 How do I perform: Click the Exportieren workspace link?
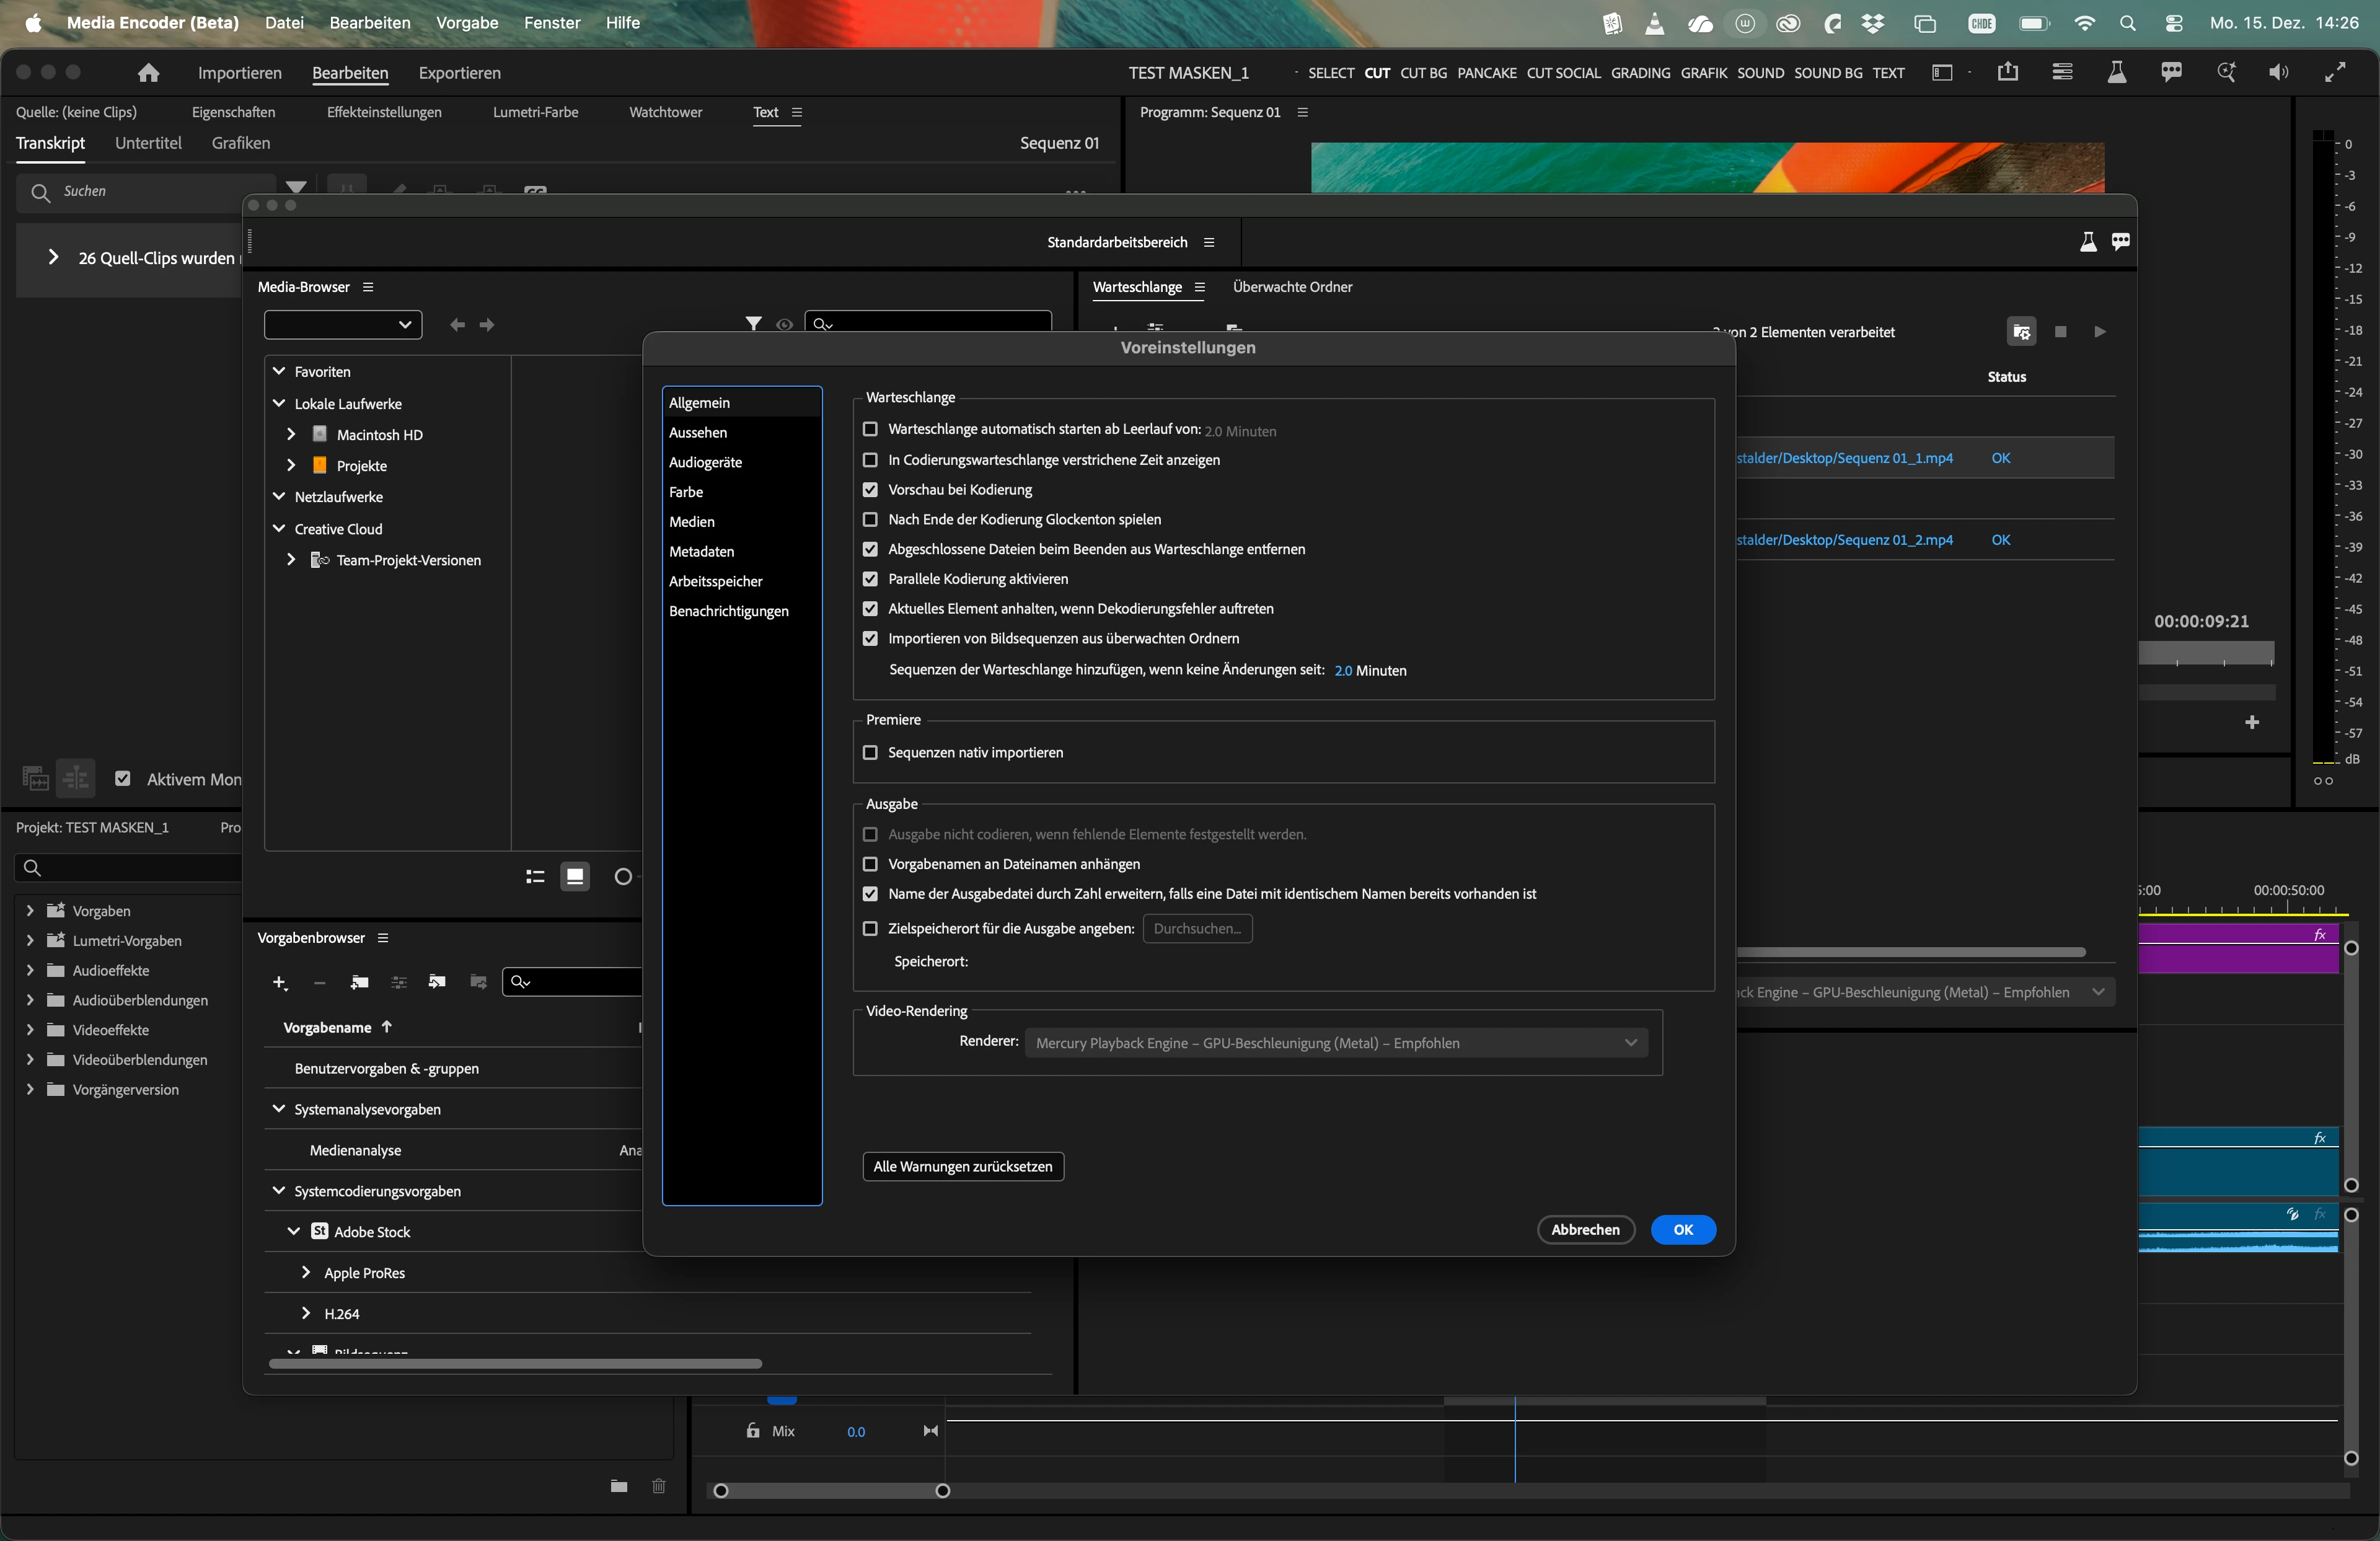(x=459, y=73)
